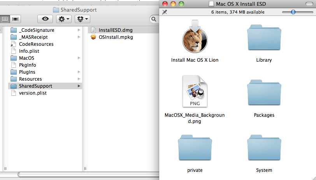Screen dimensions: 316x180
Task: Click the horizontal scrollbar in SharedSupport window
Action: click(88, 175)
